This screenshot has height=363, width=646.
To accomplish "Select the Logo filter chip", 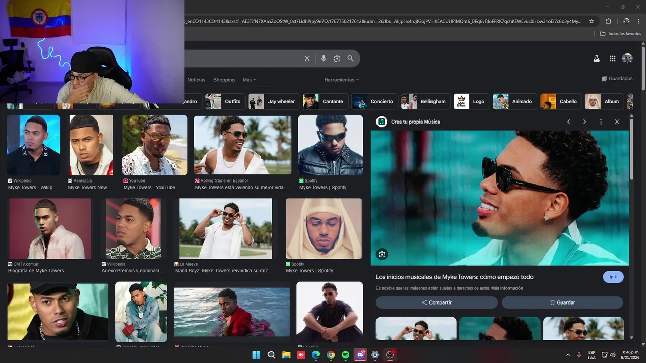I will (x=471, y=101).
